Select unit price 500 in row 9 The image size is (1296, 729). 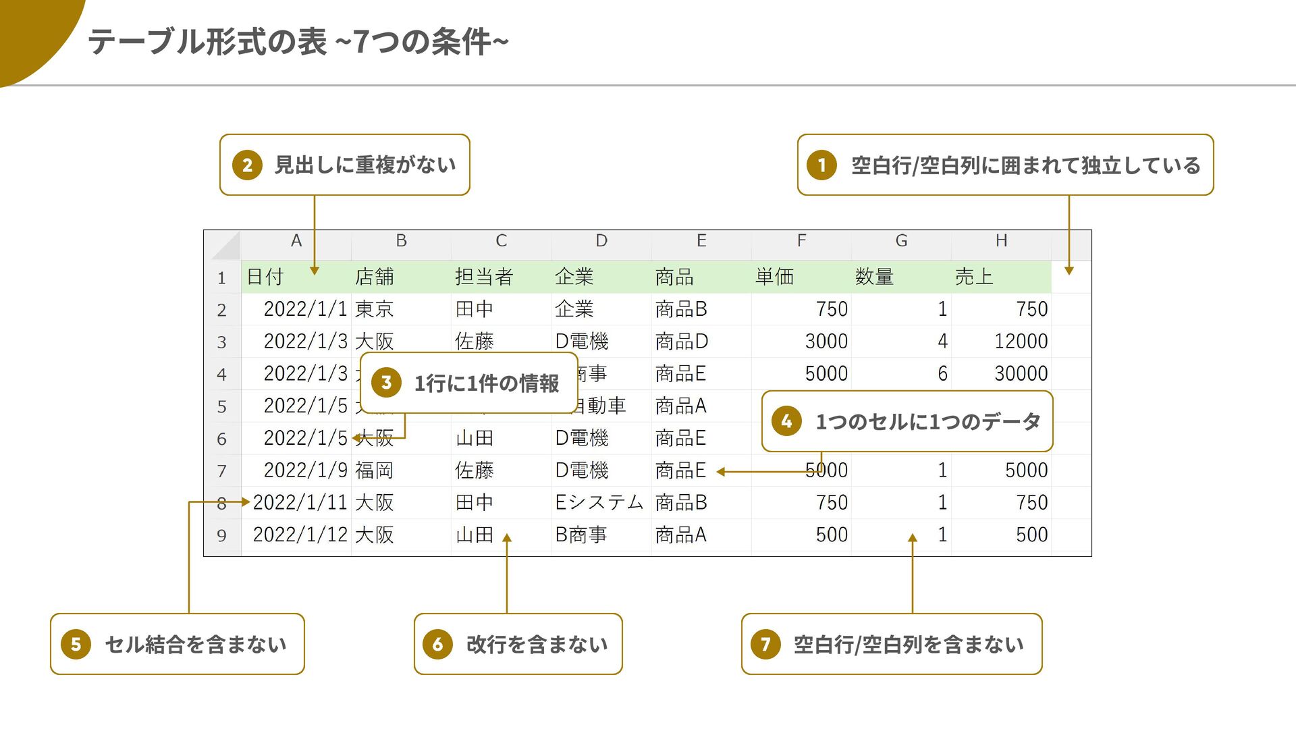801,535
